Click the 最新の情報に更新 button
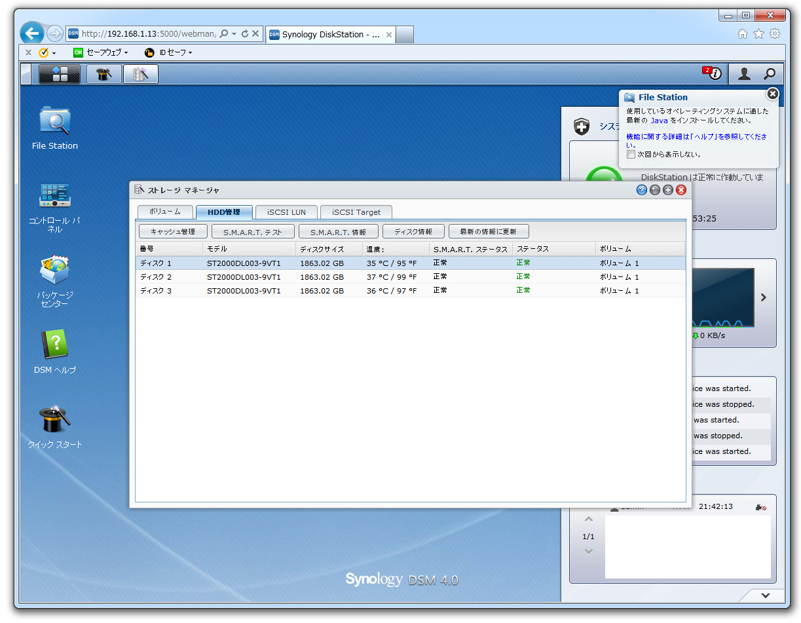Viewport: 801px width, 623px height. pos(489,231)
